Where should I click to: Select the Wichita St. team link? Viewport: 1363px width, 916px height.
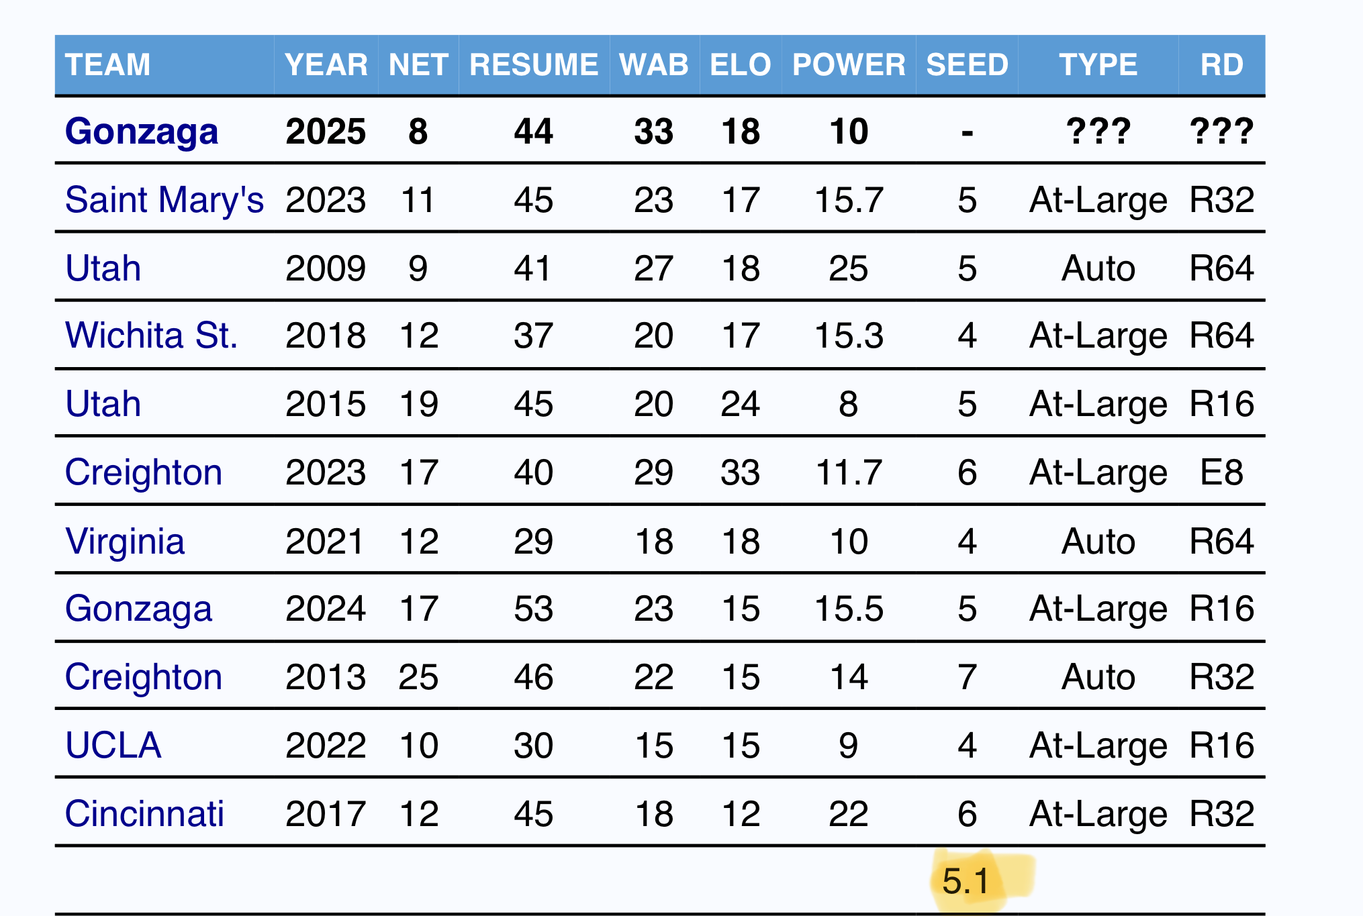pyautogui.click(x=151, y=336)
